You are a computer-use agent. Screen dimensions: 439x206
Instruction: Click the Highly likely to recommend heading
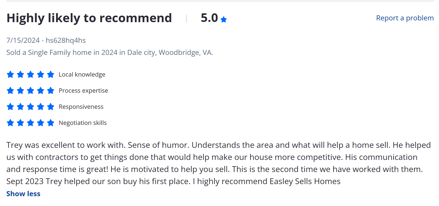[89, 18]
